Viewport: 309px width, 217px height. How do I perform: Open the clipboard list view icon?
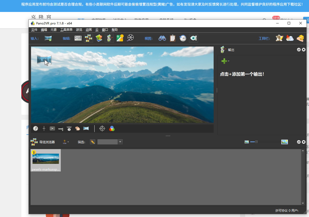173,38
